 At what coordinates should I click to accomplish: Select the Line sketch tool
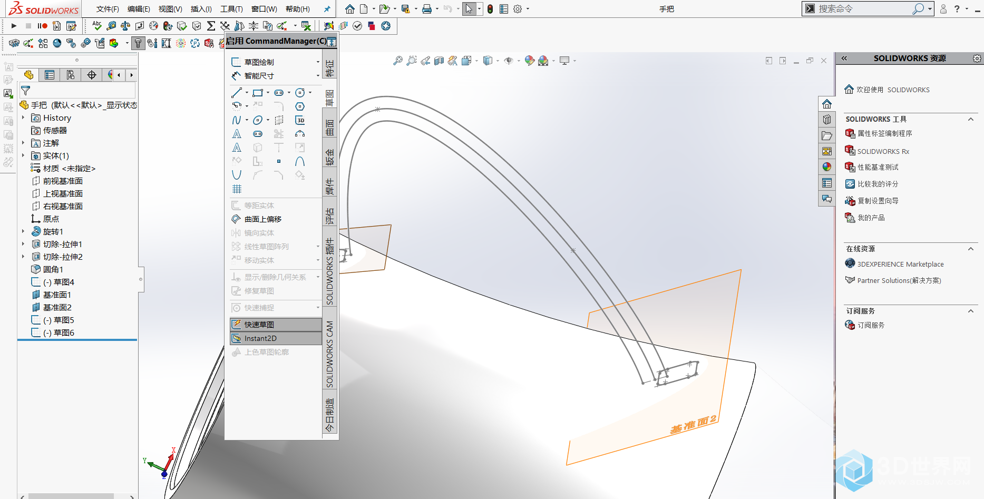click(x=237, y=93)
